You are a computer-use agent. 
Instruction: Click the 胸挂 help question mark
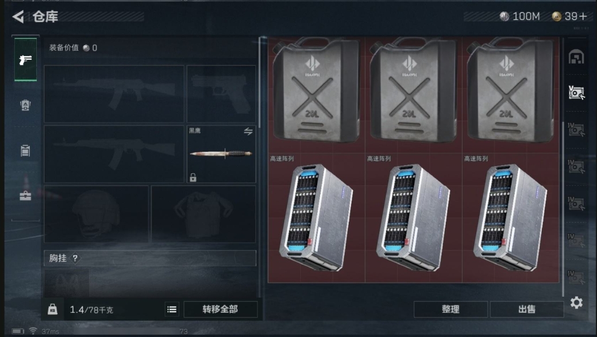tap(75, 258)
